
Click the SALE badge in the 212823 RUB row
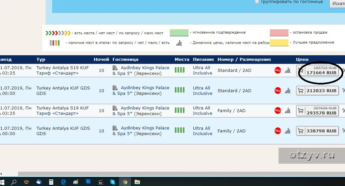click(278, 91)
